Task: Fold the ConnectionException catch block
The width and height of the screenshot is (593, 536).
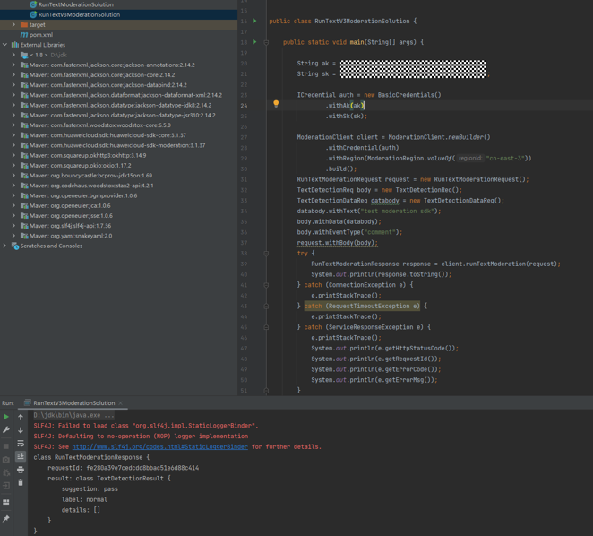Action: click(266, 285)
